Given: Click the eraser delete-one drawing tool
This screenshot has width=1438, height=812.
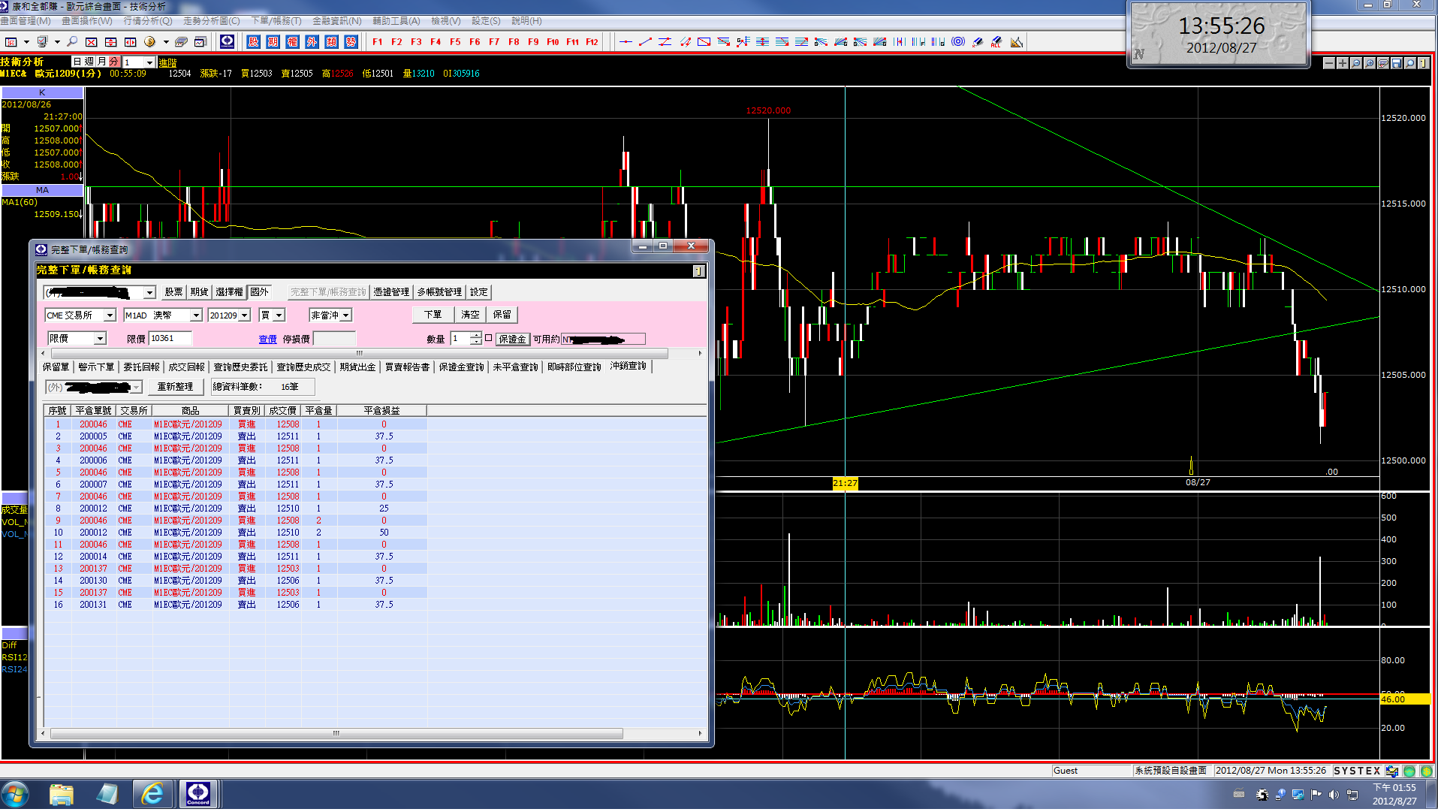Looking at the screenshot, I should 977,42.
